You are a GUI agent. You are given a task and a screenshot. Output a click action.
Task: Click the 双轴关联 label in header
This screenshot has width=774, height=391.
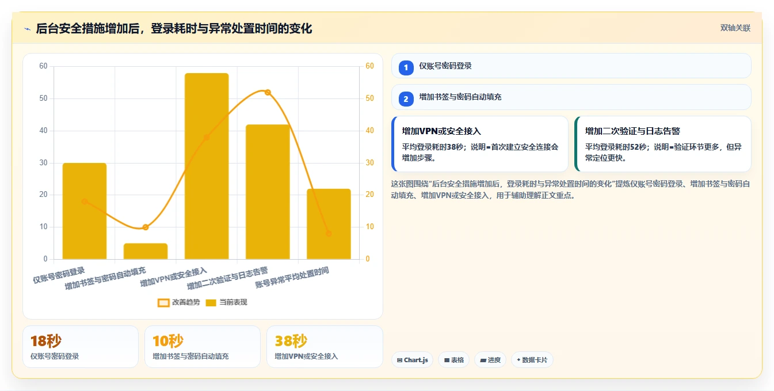point(735,28)
